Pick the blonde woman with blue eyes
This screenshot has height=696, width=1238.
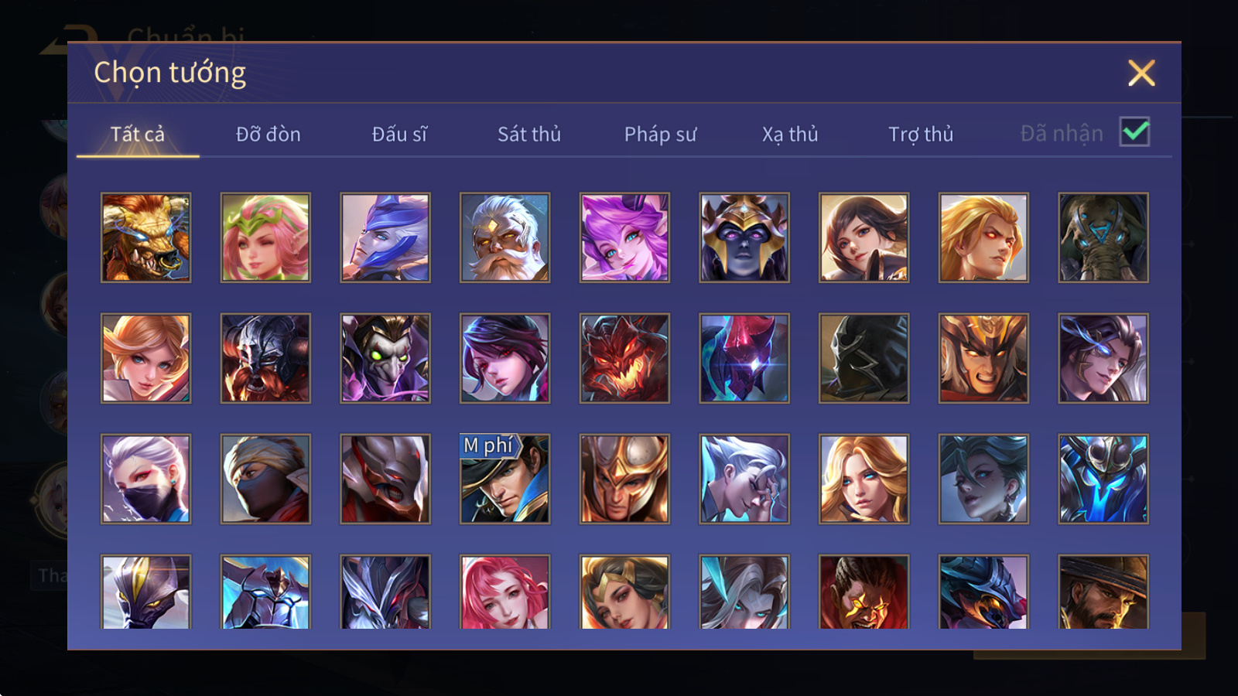864,479
